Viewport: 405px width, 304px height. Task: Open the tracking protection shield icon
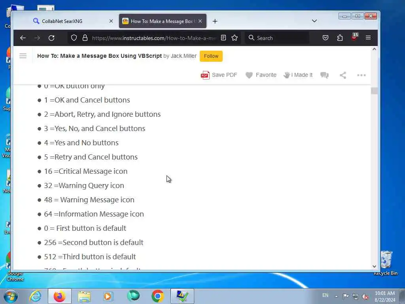(x=74, y=38)
